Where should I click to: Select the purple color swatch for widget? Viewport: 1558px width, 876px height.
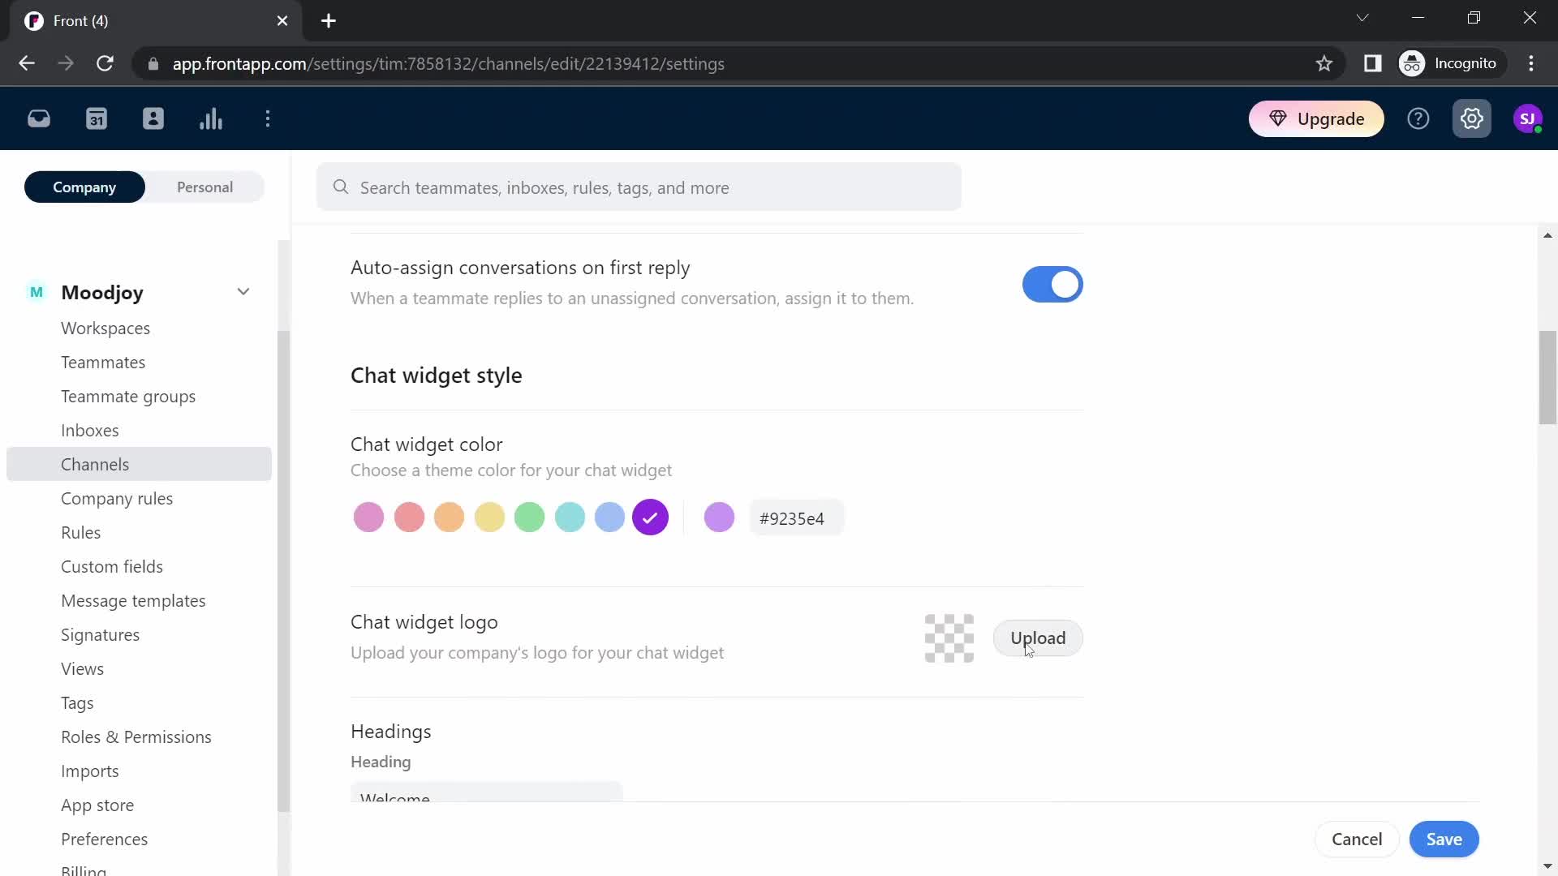pyautogui.click(x=651, y=517)
